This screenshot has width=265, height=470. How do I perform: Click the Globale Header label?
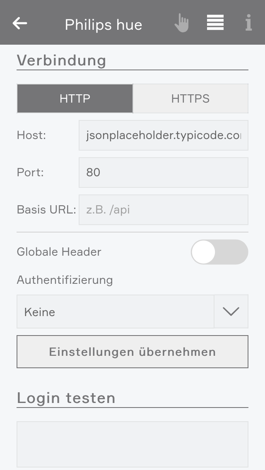tap(59, 252)
